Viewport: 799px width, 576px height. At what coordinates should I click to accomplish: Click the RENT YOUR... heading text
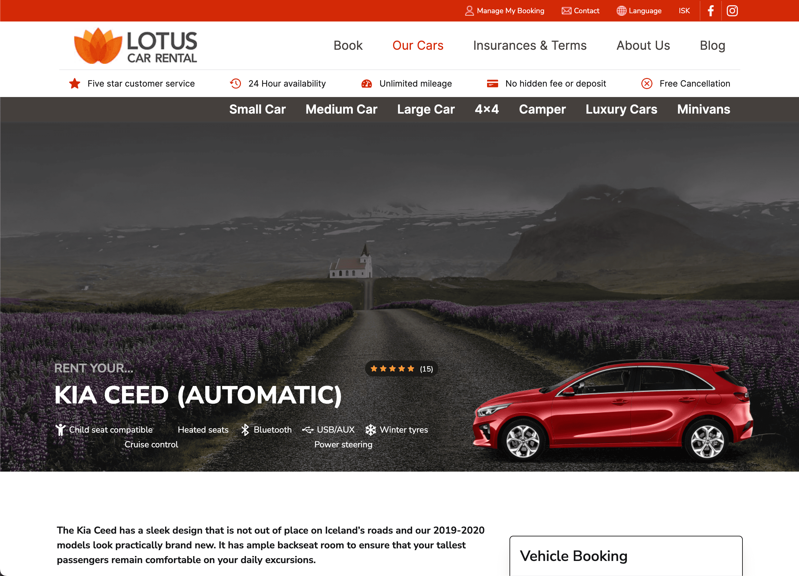point(94,368)
